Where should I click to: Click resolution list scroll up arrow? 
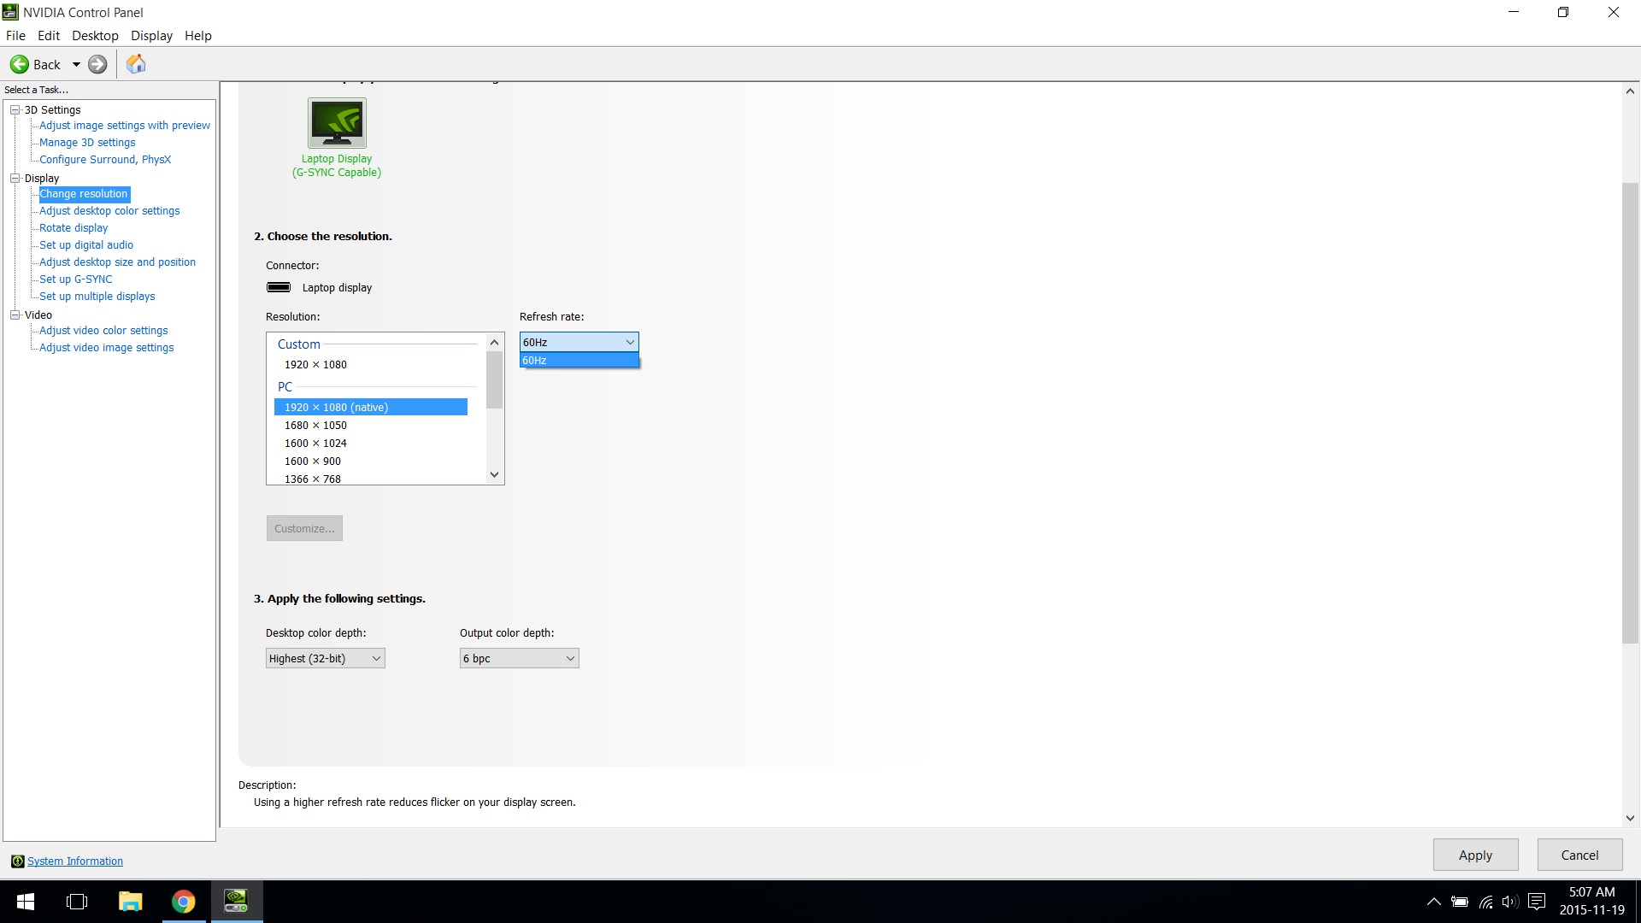(494, 342)
